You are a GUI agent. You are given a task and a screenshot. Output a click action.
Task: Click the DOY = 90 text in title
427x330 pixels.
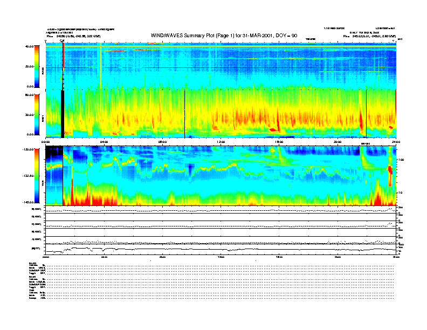[286, 36]
